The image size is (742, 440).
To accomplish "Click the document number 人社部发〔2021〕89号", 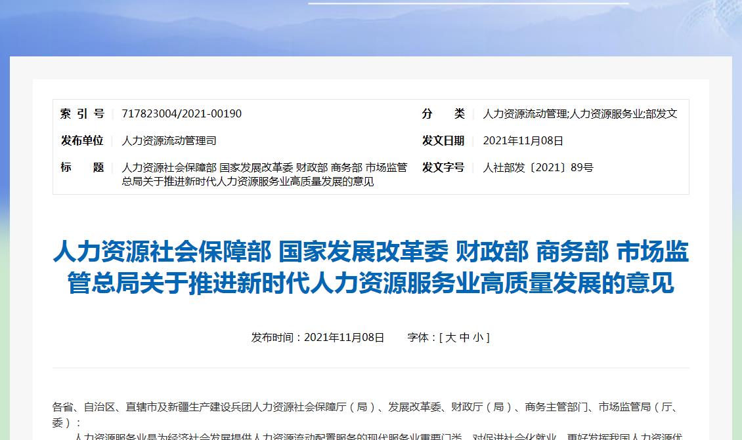I will point(538,167).
